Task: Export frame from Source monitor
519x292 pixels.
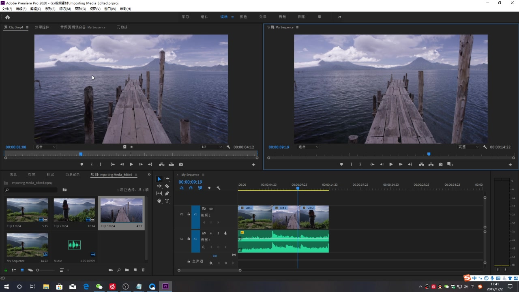Action: (181, 164)
